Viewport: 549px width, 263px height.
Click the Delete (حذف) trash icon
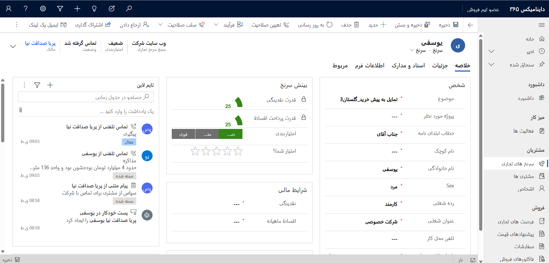pos(356,25)
